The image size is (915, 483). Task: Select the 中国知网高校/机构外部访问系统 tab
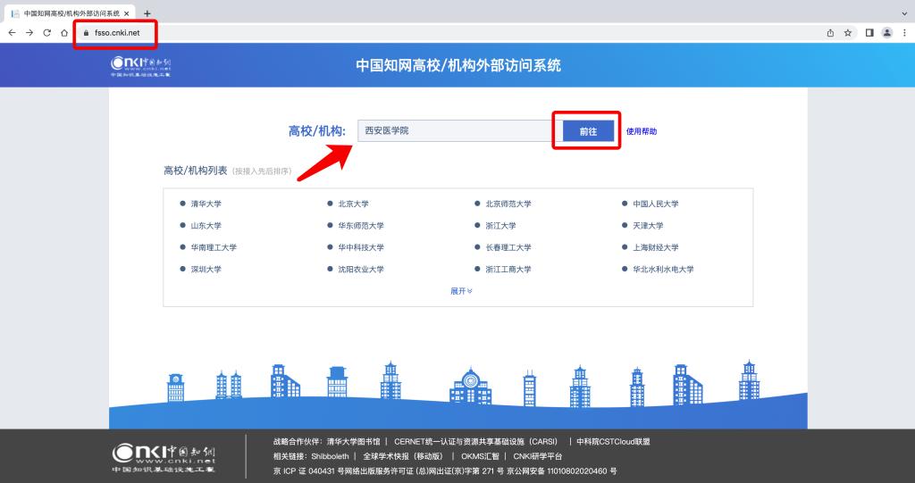pos(68,13)
